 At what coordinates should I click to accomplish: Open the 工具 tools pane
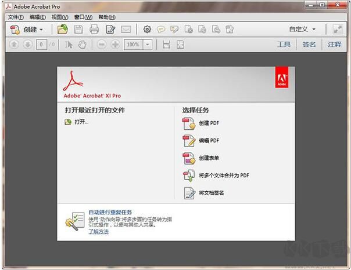point(284,45)
